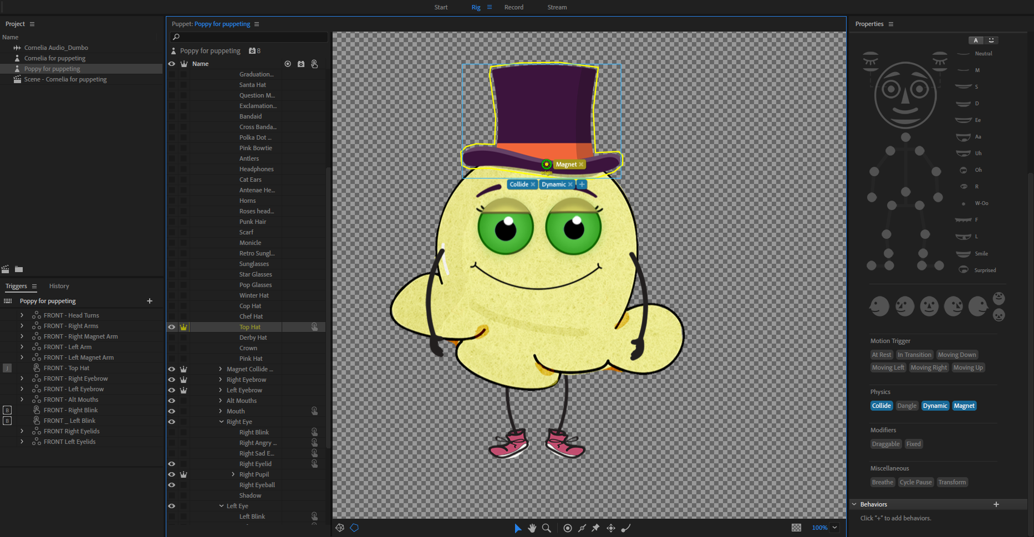This screenshot has height=537, width=1034.
Task: Toggle the Dangle physics tag
Action: tap(907, 406)
